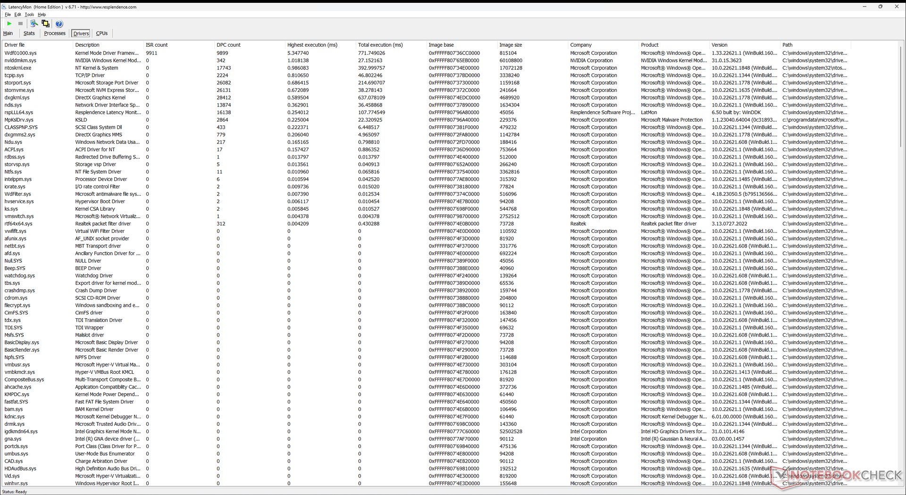Select the dxgkrnl.sys driver row

tap(427, 98)
